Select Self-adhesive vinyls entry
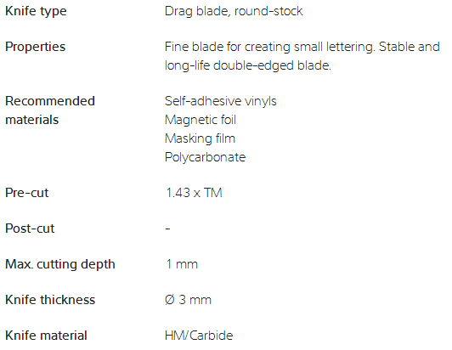 (221, 101)
